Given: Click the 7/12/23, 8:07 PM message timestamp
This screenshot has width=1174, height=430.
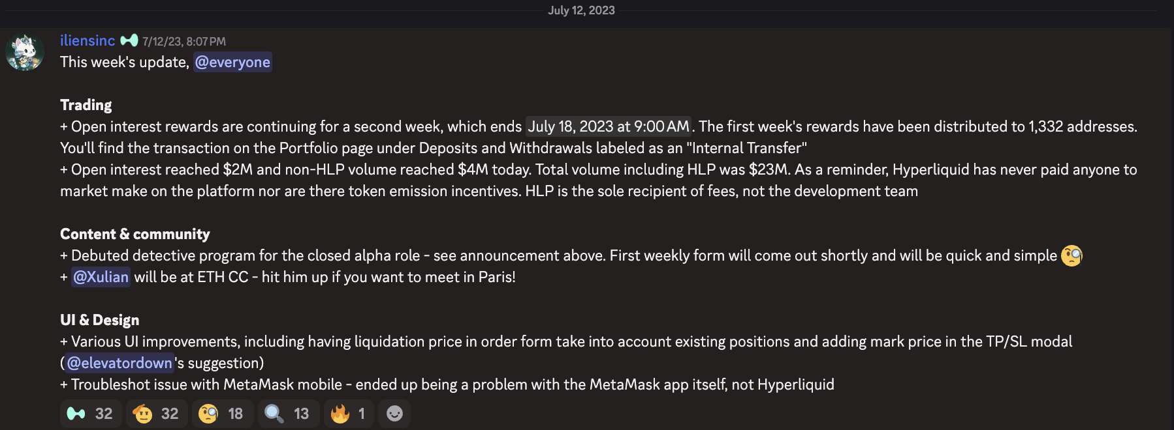Looking at the screenshot, I should coord(184,42).
